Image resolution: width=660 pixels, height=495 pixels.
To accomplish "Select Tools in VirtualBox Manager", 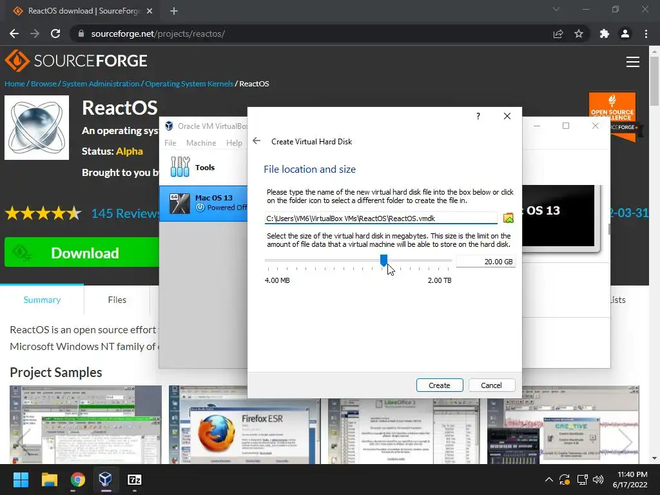I will point(203,167).
